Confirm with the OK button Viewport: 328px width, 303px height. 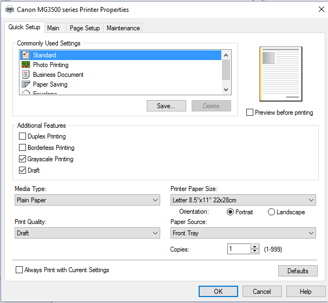[218, 291]
